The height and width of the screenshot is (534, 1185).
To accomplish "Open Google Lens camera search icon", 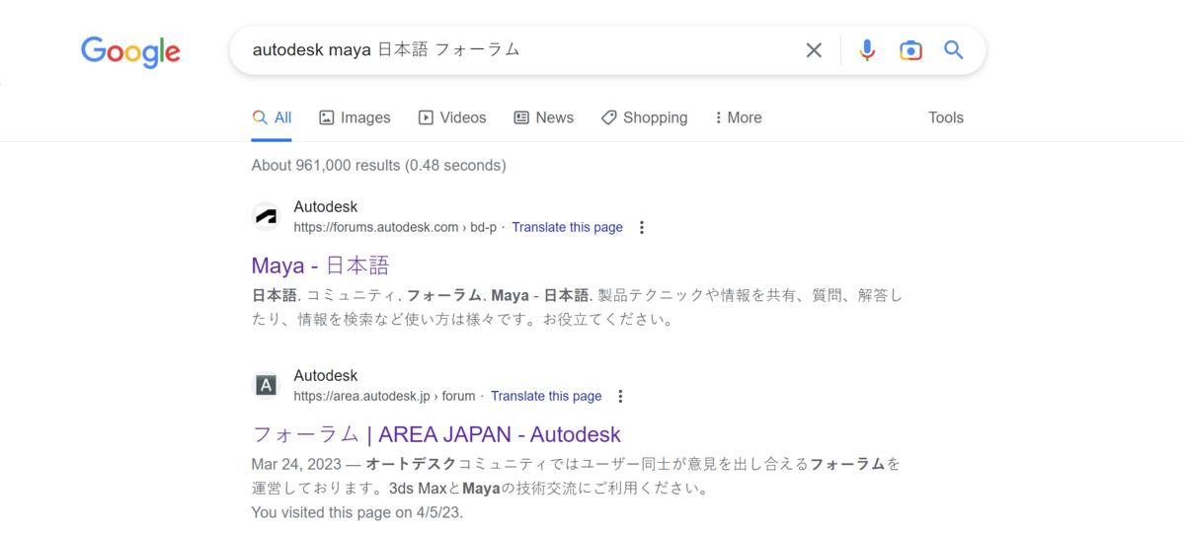I will click(x=910, y=50).
